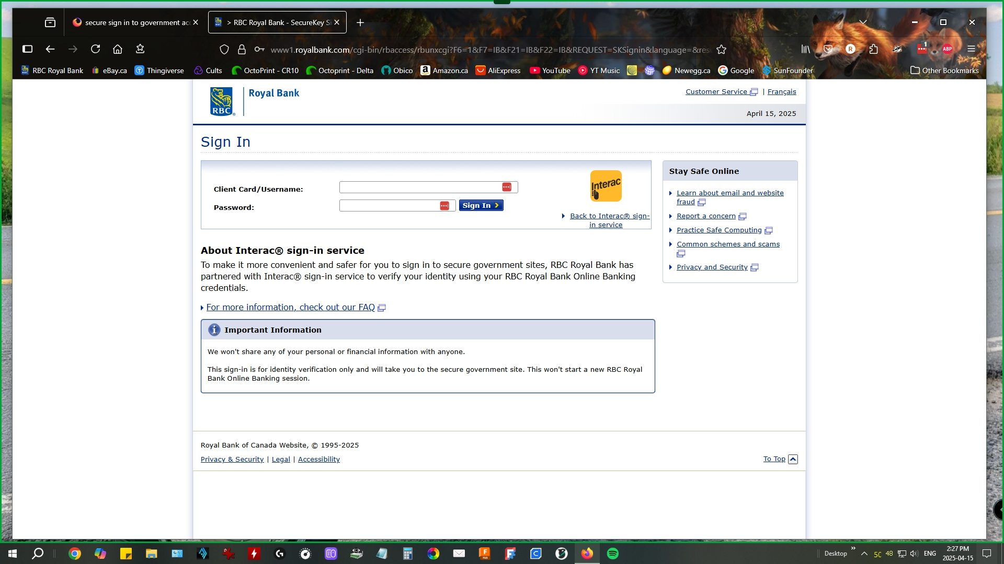The image size is (1004, 564).
Task: Open the tracking protection shield icon
Action: (224, 50)
